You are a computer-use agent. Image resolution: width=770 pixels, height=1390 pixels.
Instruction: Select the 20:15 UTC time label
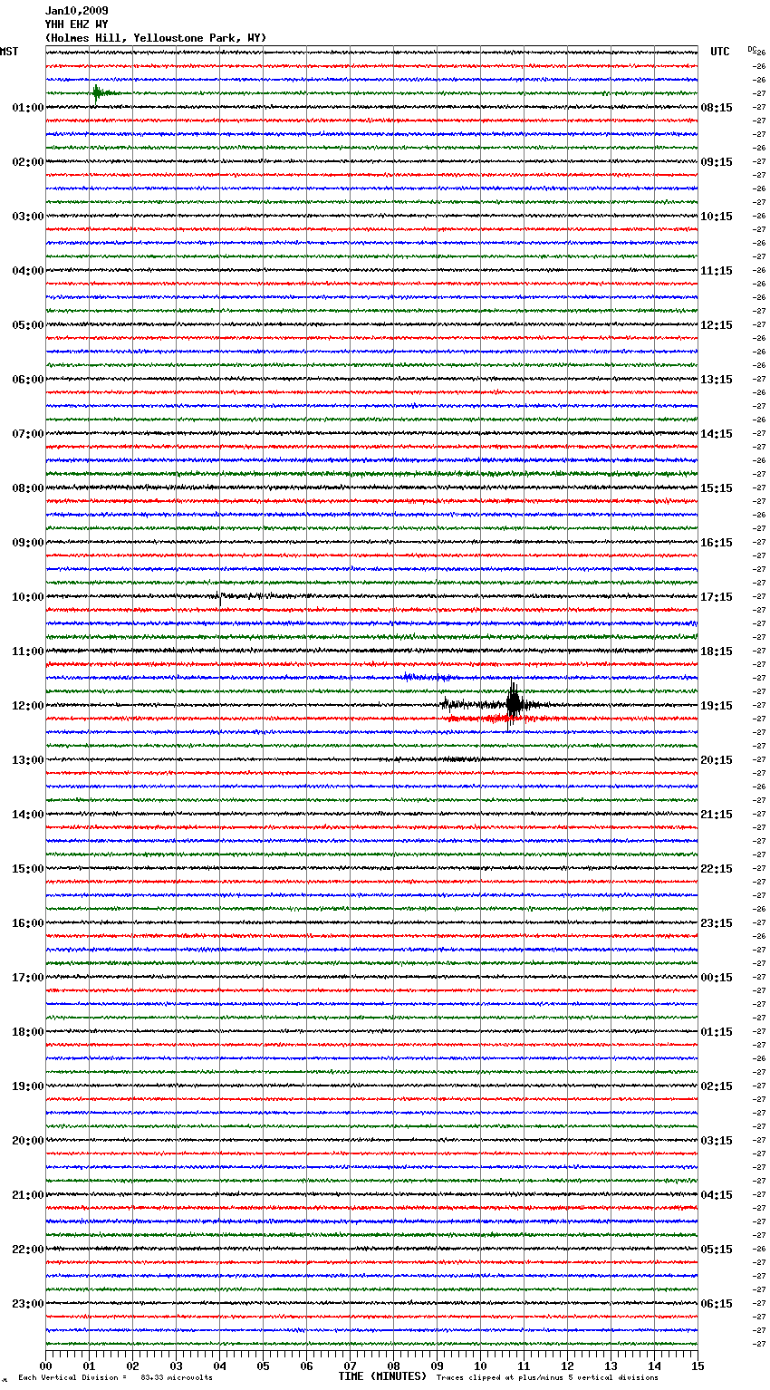point(717,760)
